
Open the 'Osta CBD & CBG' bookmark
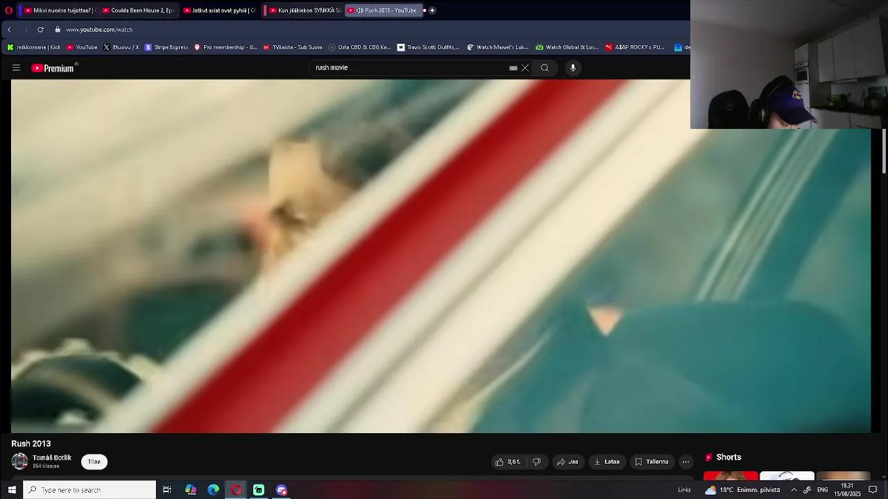[359, 47]
